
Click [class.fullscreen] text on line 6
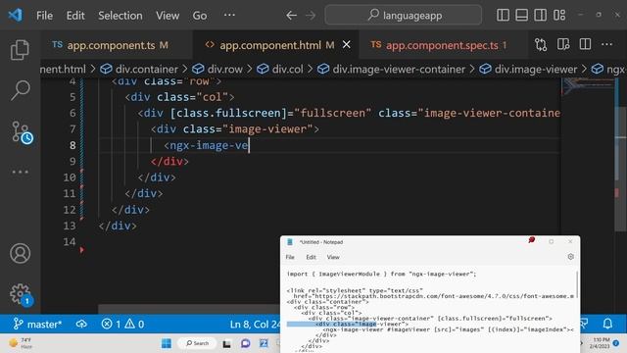228,113
